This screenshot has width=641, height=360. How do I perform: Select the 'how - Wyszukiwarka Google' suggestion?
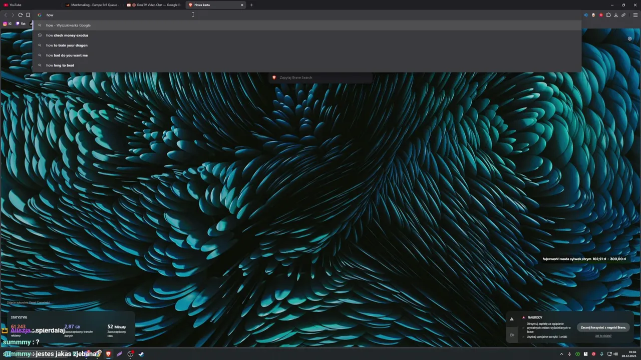[x=306, y=25]
